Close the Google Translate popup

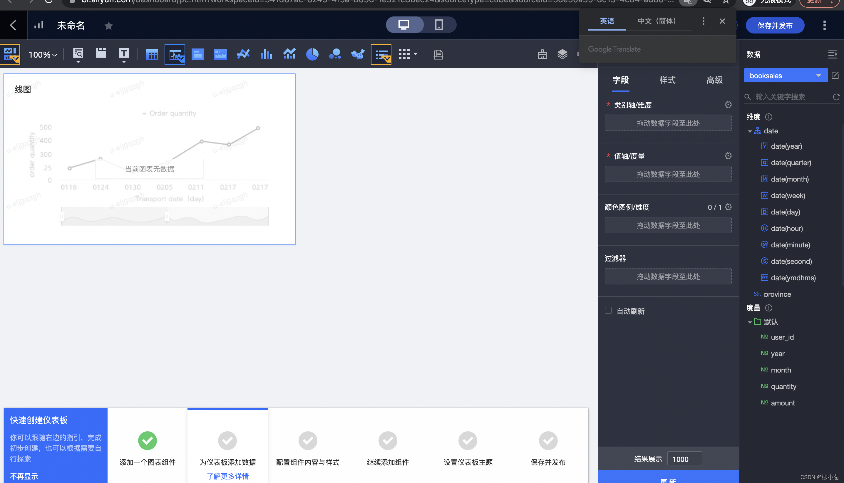722,21
